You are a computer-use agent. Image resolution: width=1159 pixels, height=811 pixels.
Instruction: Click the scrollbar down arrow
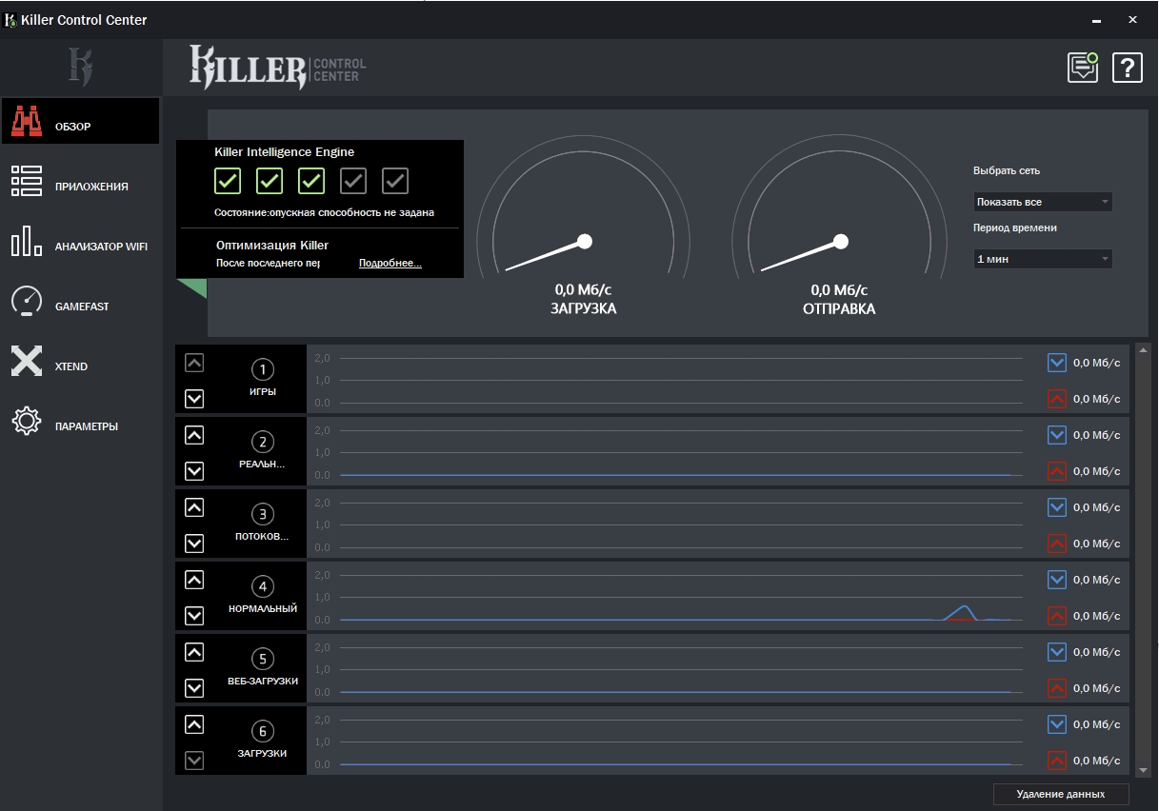click(1143, 769)
